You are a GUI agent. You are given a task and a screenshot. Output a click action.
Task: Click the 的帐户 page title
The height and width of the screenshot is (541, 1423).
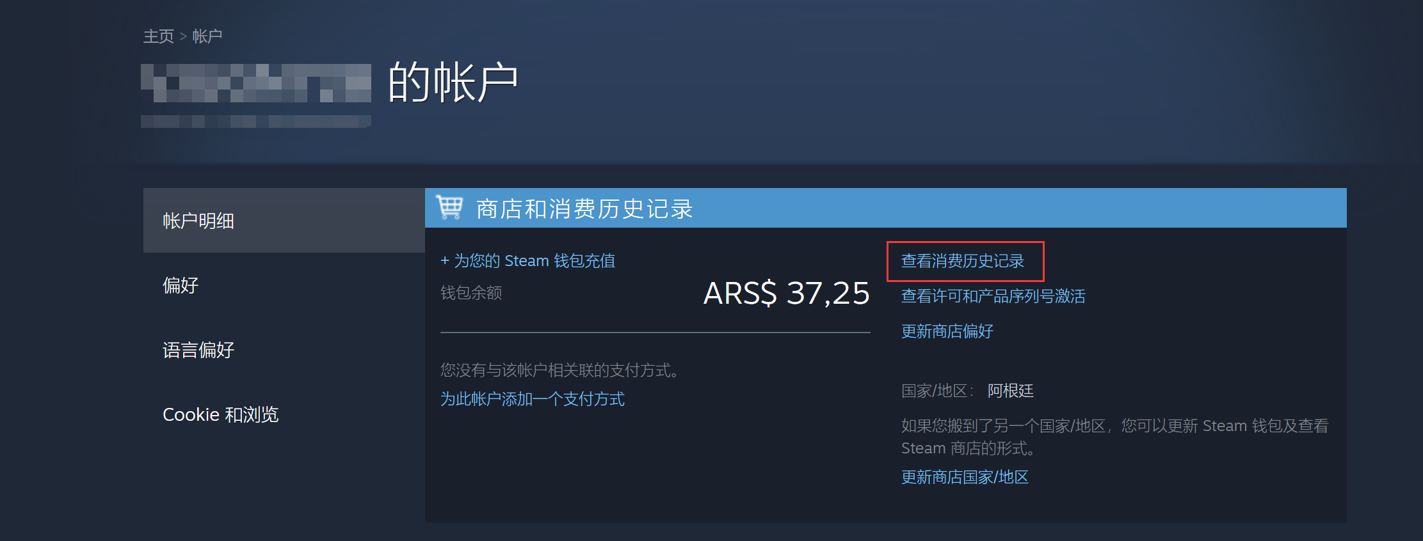(453, 82)
